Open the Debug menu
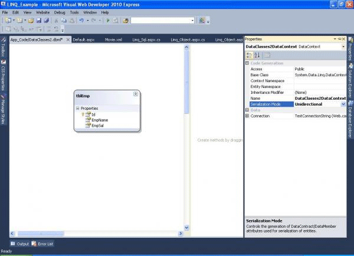 pyautogui.click(x=60, y=12)
